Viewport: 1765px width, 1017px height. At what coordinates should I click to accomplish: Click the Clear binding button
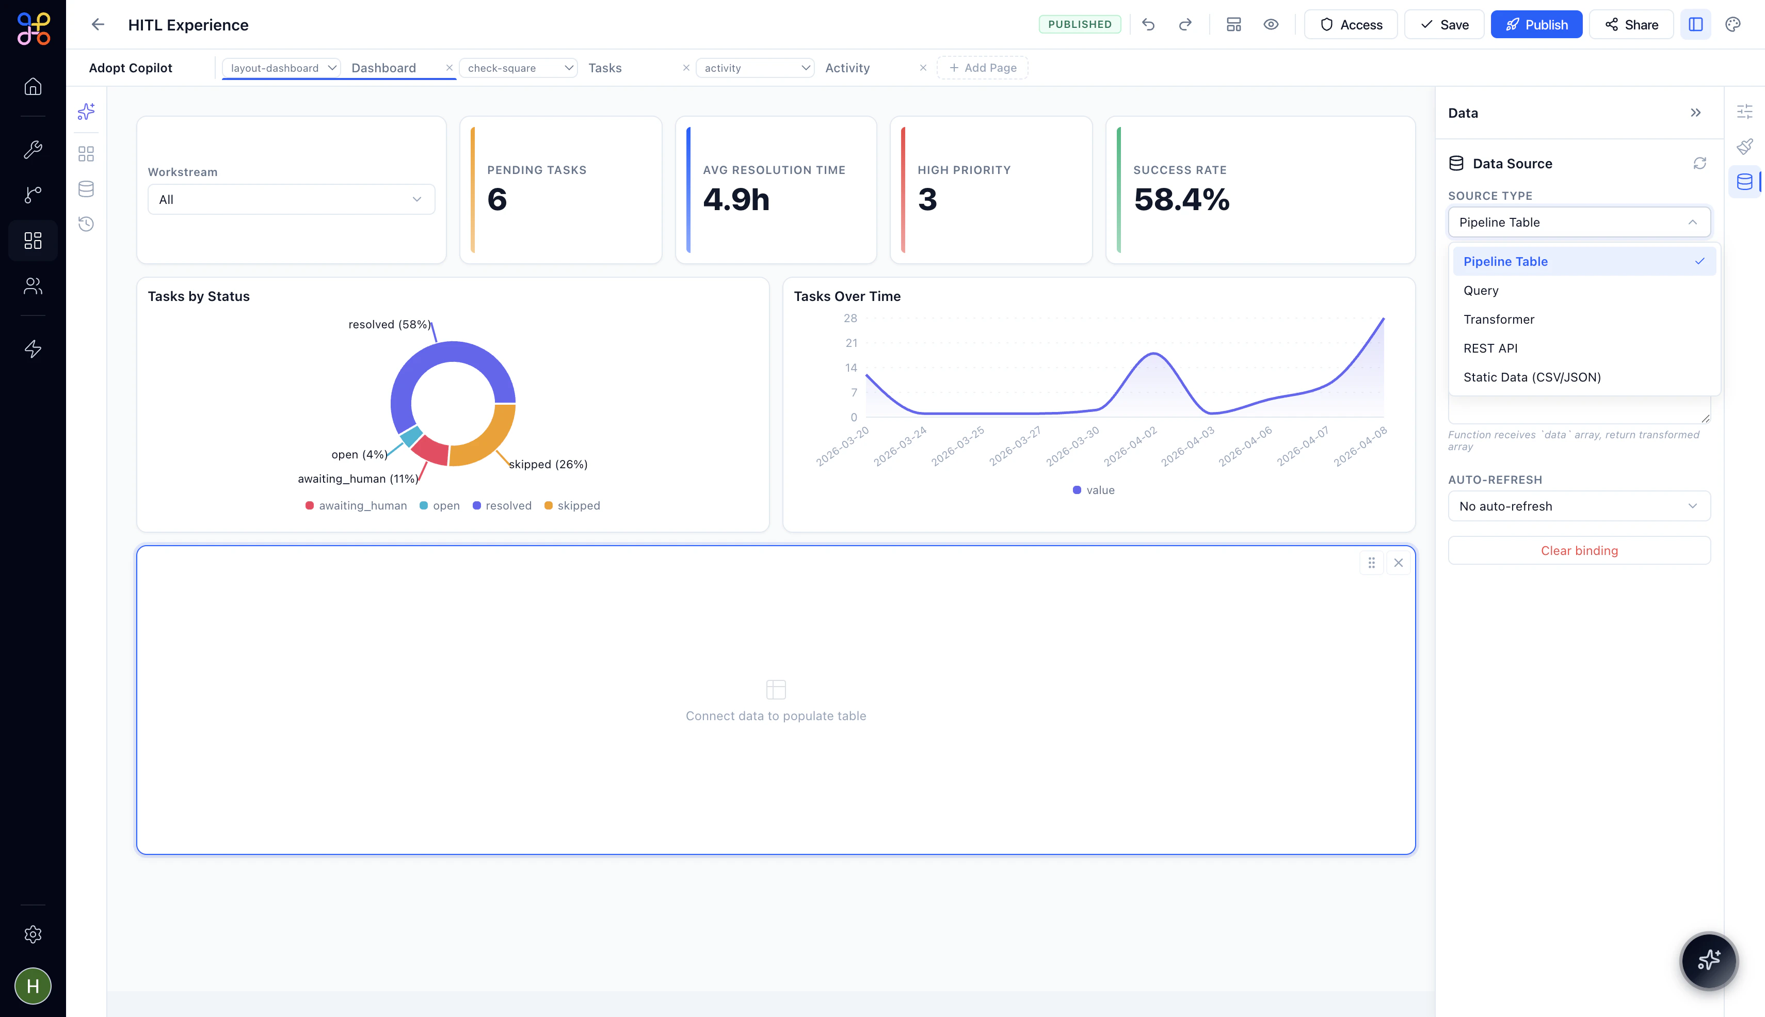tap(1579, 550)
